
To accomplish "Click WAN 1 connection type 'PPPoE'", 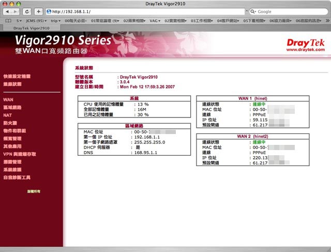I will (259, 115).
